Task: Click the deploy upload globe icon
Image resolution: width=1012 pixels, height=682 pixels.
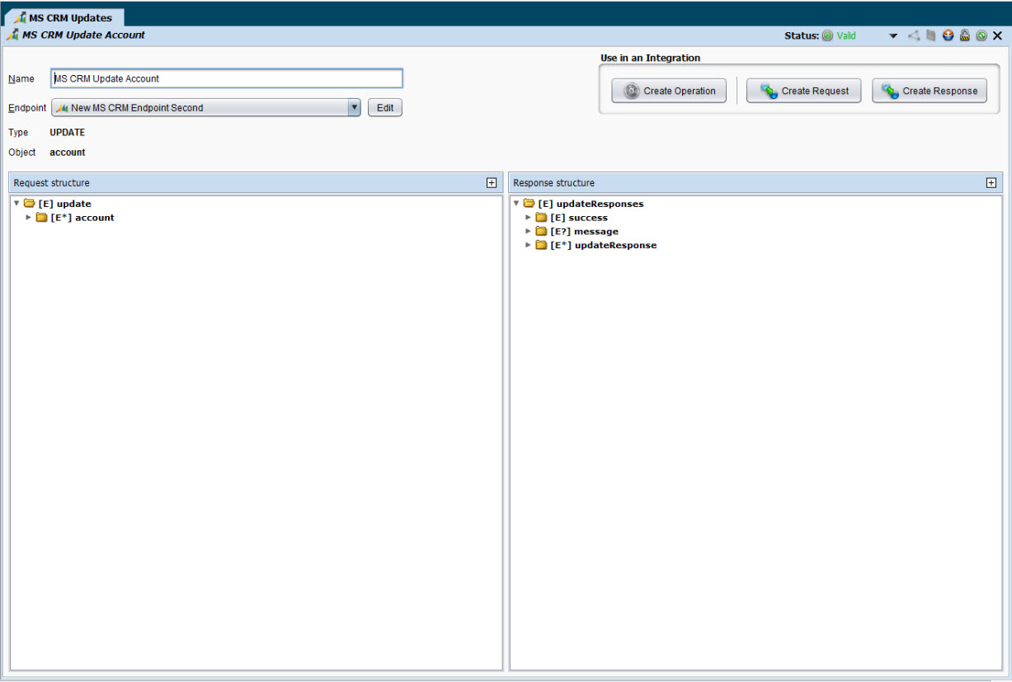Action: point(948,35)
